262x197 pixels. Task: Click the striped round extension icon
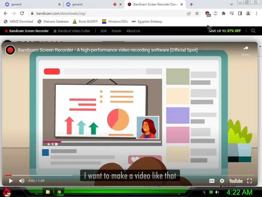pos(215,13)
